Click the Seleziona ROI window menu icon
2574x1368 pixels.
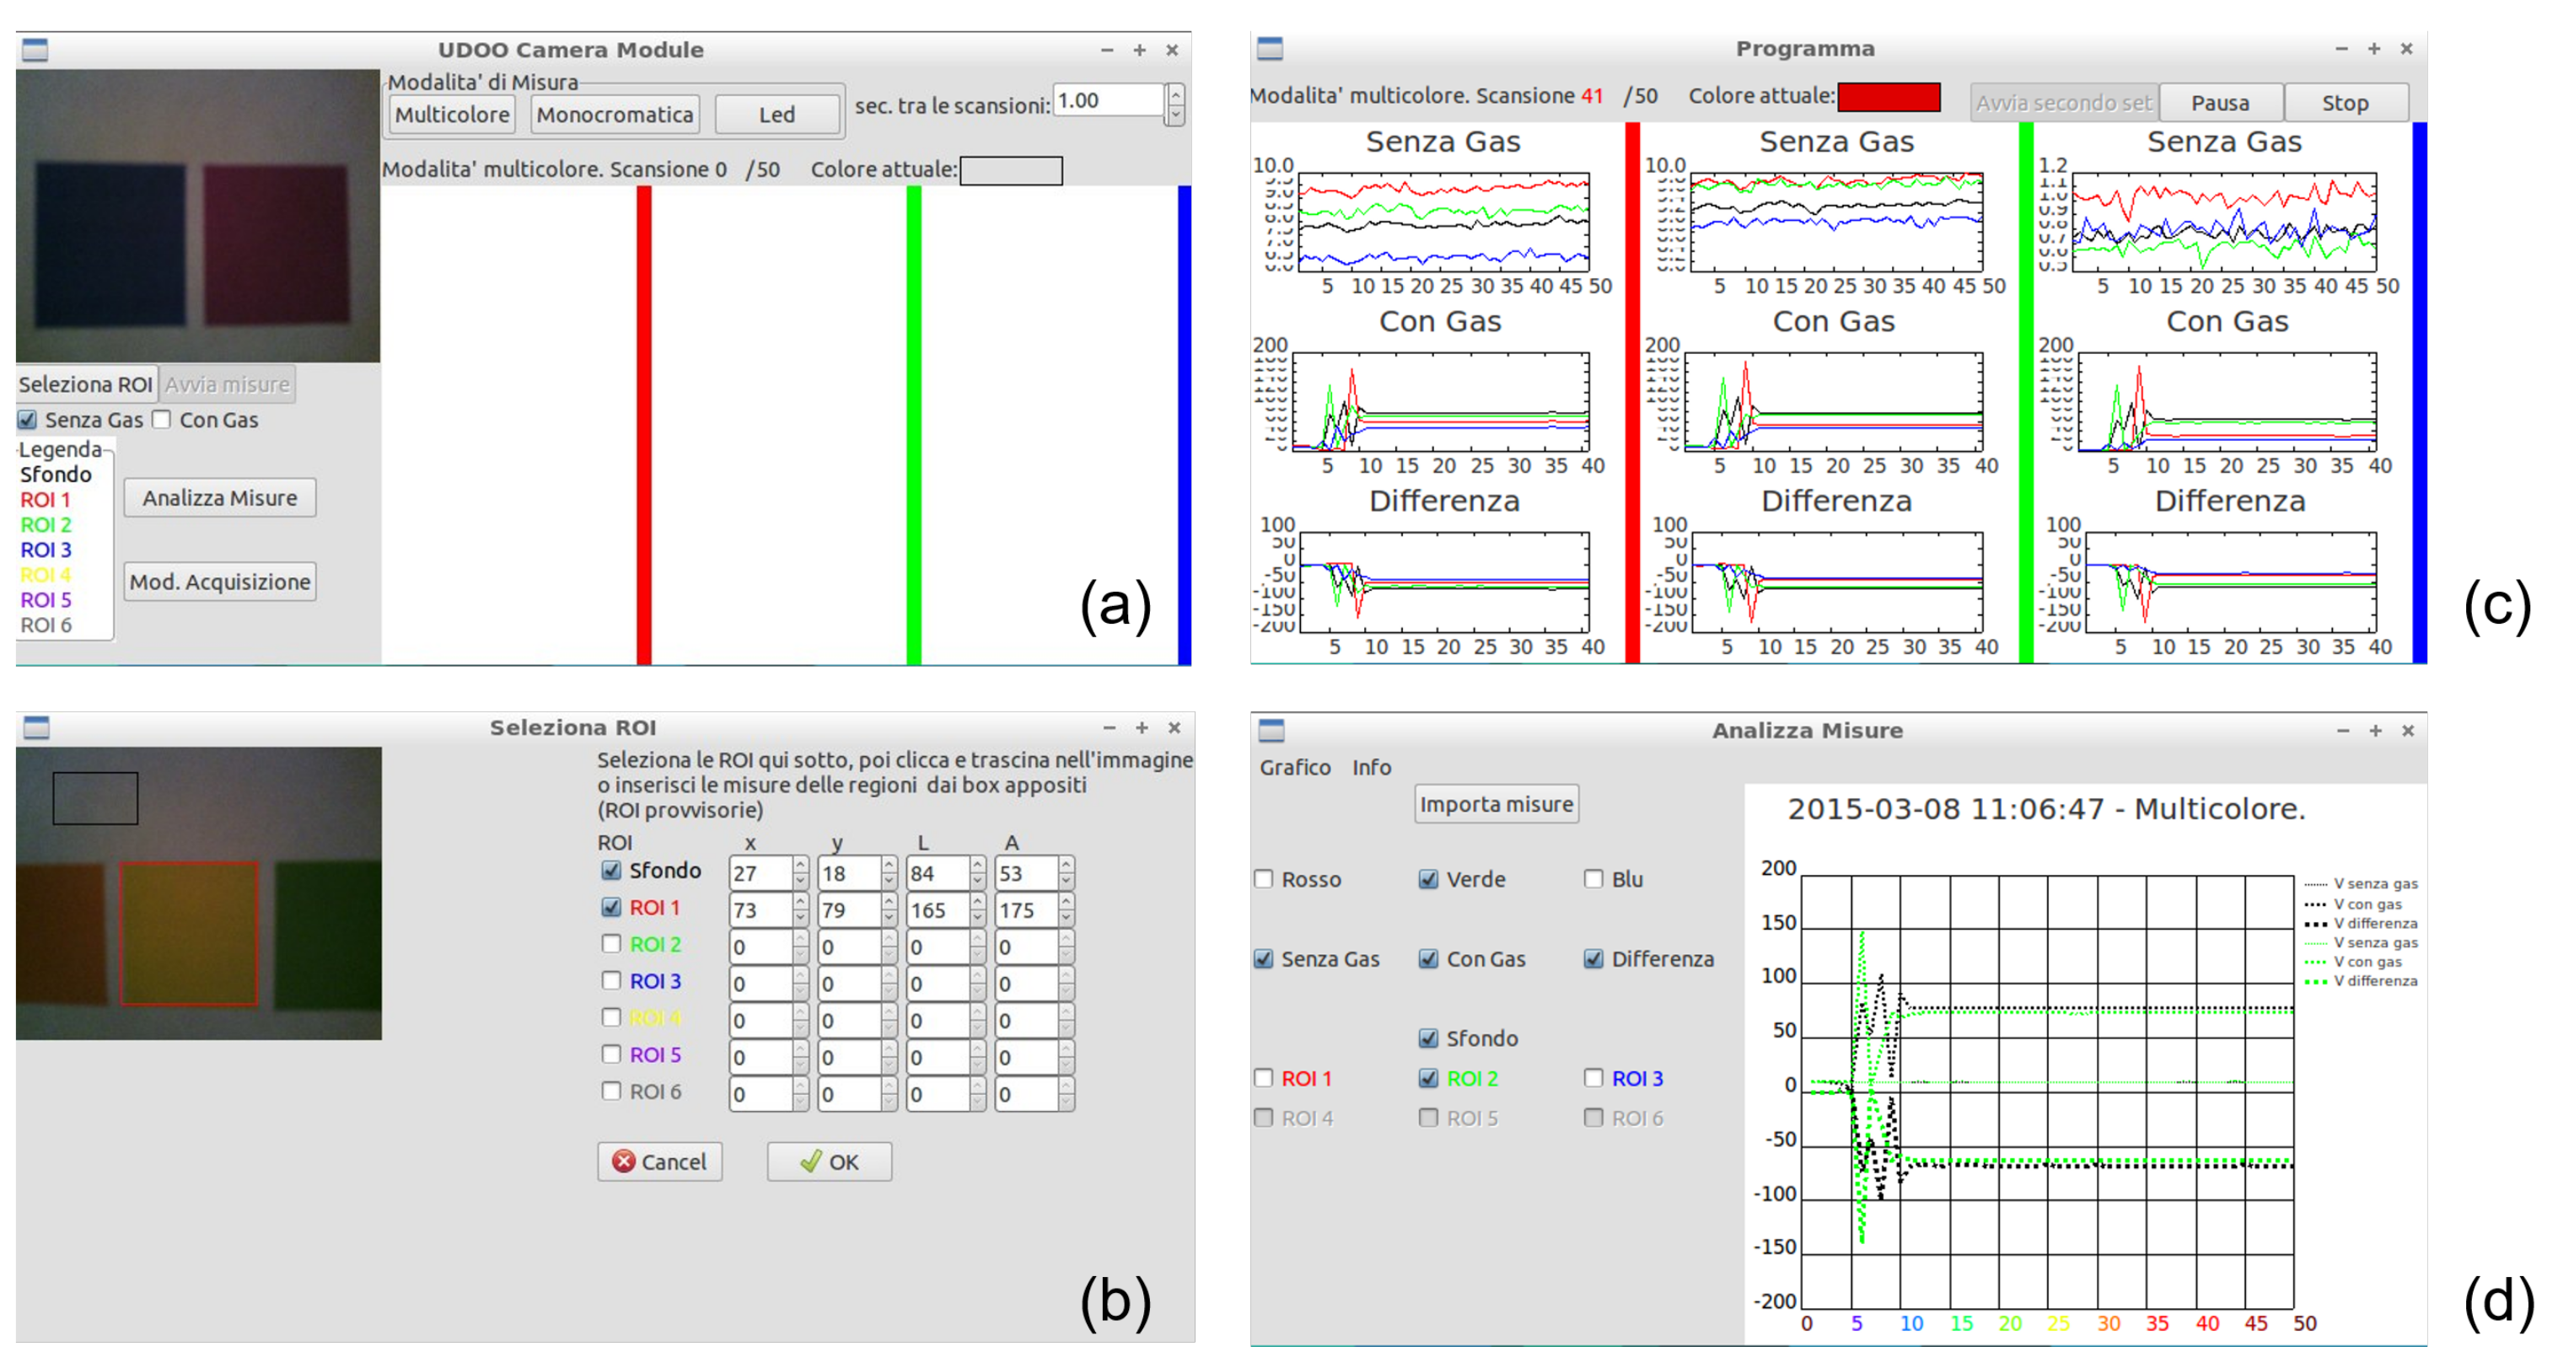pos(36,727)
